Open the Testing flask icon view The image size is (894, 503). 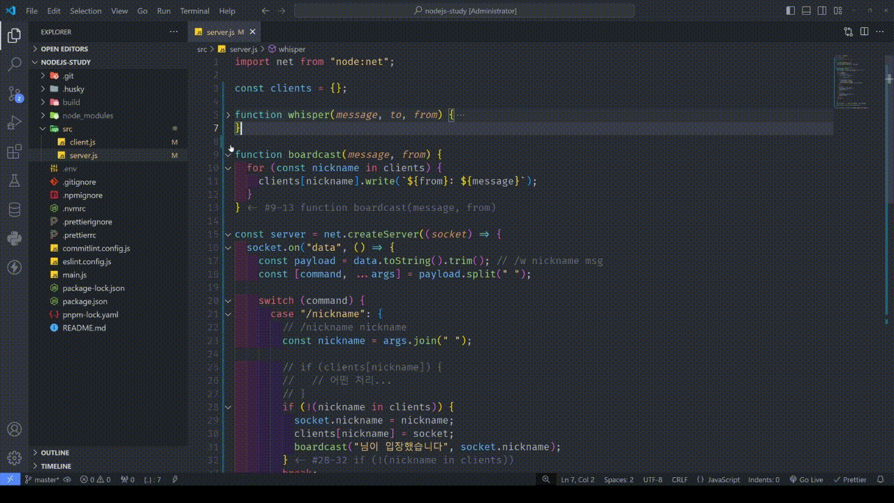pyautogui.click(x=14, y=181)
